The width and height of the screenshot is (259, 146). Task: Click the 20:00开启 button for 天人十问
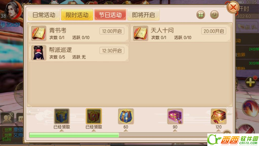pyautogui.click(x=214, y=31)
